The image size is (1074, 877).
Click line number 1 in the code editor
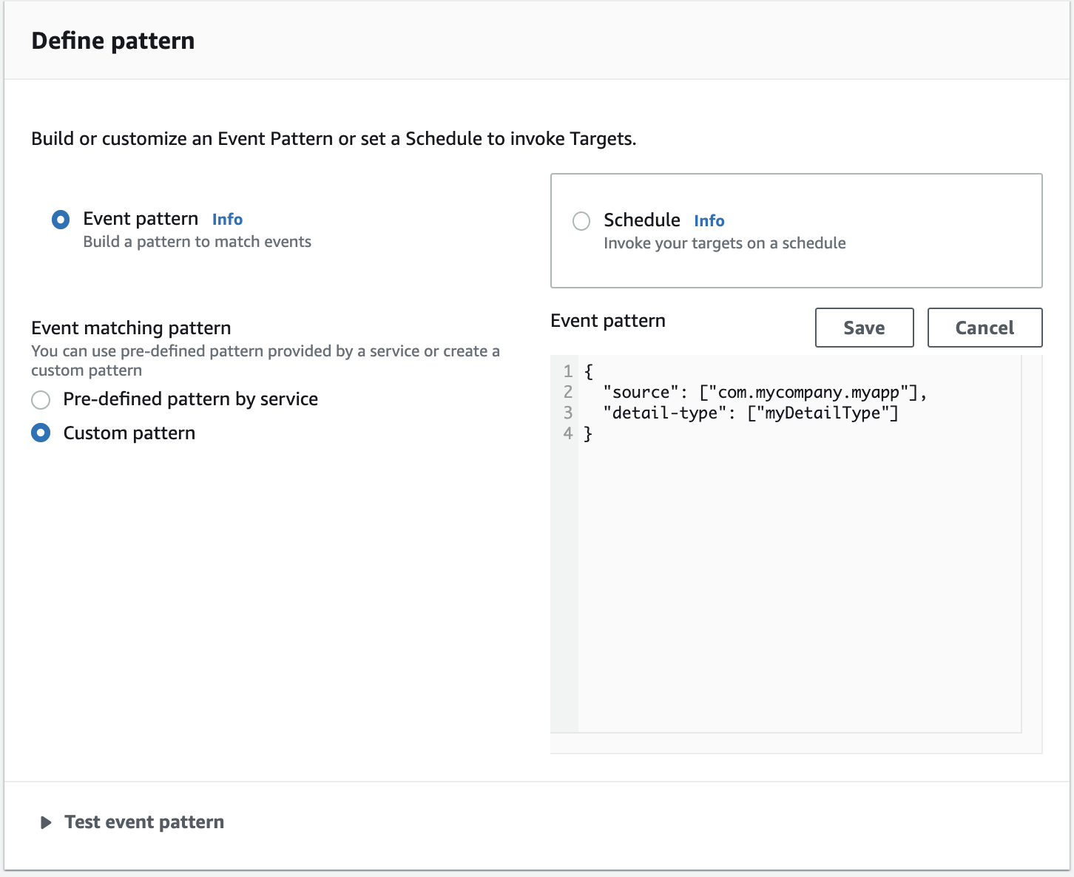[568, 370]
